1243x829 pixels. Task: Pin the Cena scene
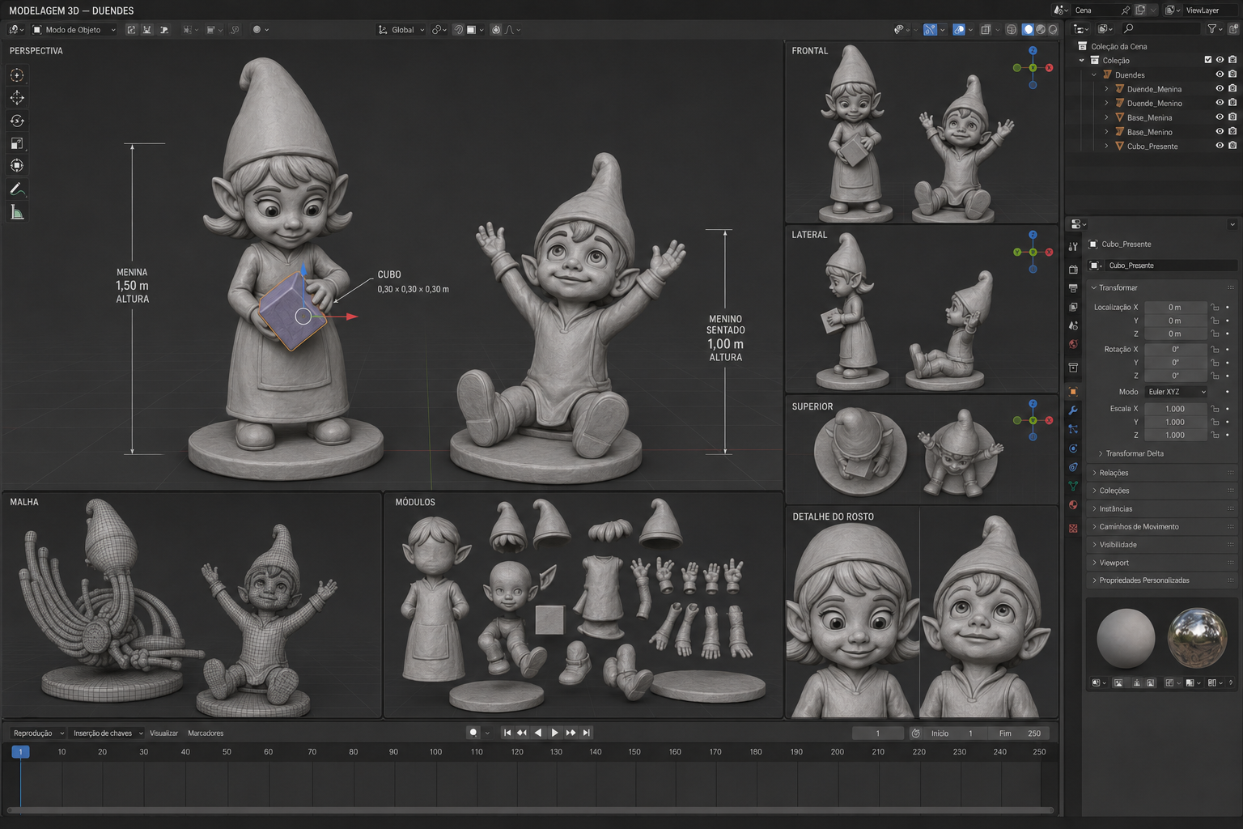[x=1125, y=10]
